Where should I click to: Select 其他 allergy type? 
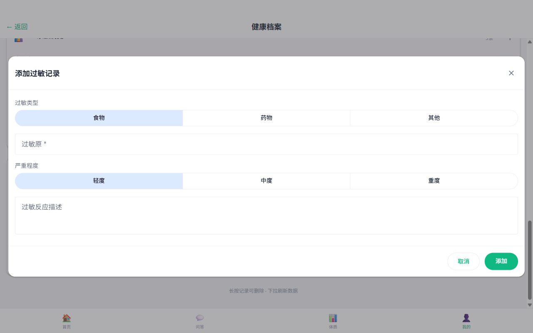click(434, 118)
